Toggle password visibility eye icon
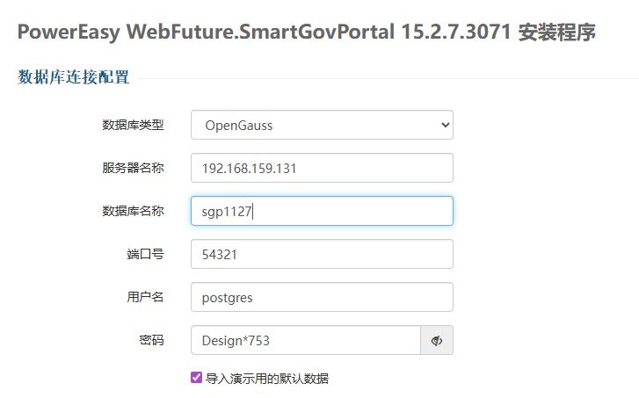The height and width of the screenshot is (398, 639). coord(437,340)
